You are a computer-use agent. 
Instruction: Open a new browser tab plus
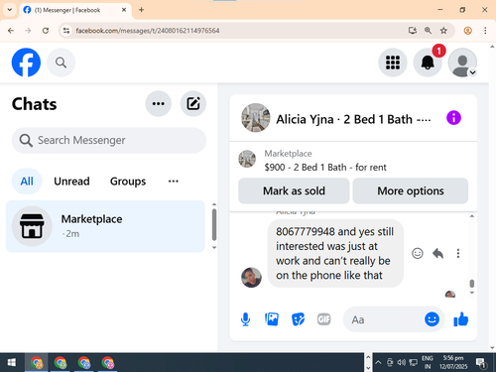(x=142, y=10)
